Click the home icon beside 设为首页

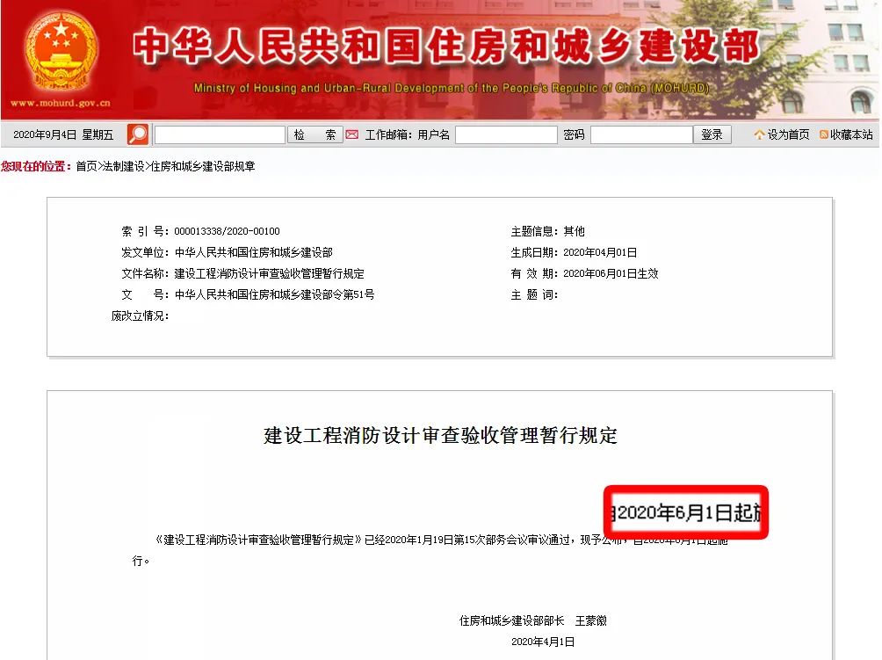[759, 134]
